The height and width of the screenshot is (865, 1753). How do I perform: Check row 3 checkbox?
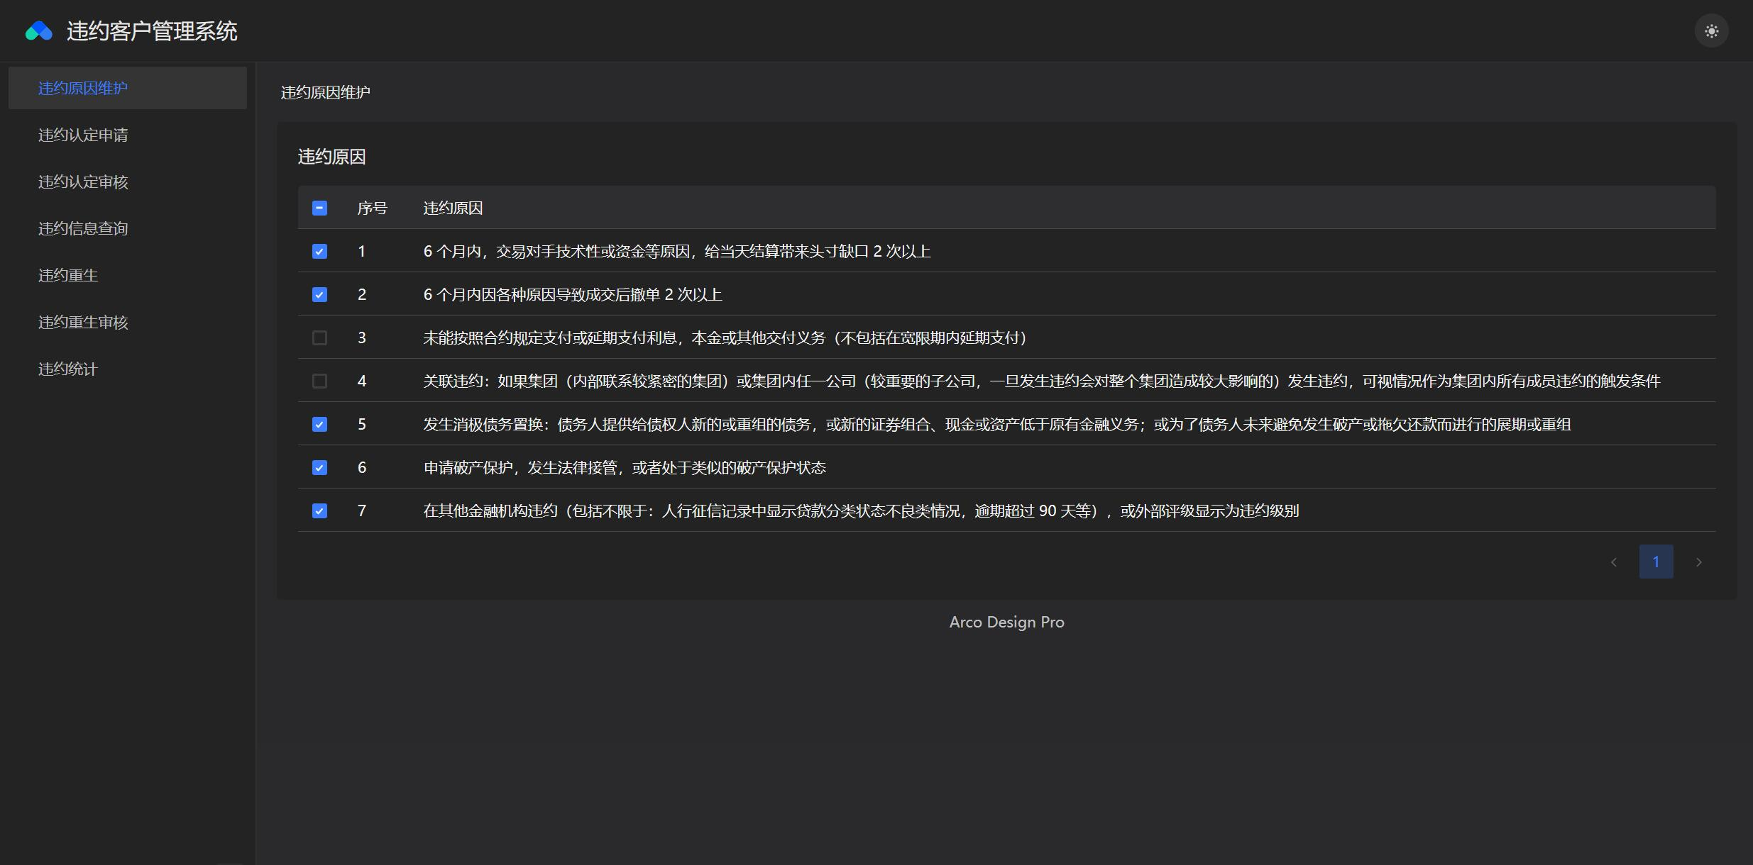point(319,338)
